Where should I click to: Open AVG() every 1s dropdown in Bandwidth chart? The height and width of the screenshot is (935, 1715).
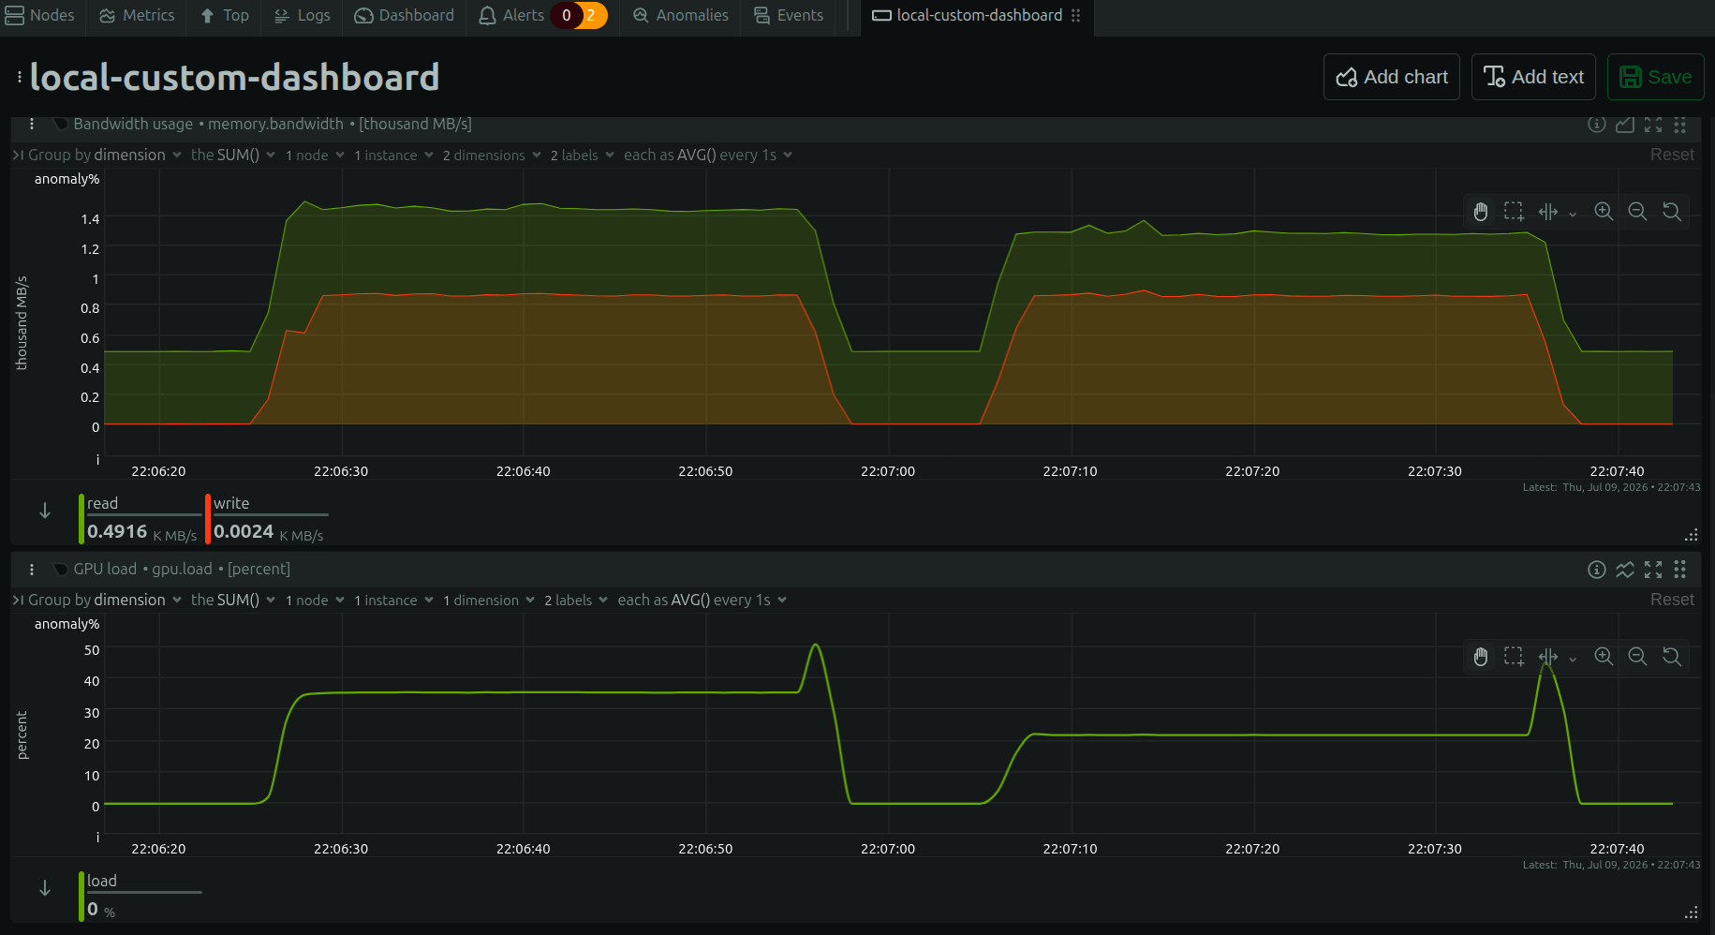click(x=708, y=155)
